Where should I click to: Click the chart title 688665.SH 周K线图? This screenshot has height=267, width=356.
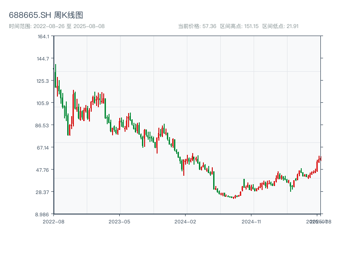(46, 16)
